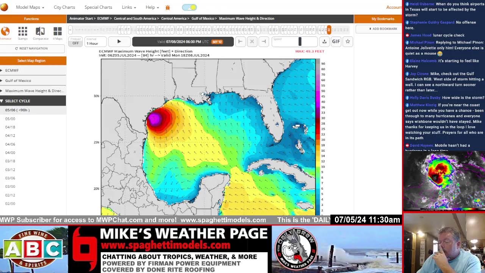Viewport: 485px width, 273px height.
Task: Open the Account menu
Action: coord(394,7)
